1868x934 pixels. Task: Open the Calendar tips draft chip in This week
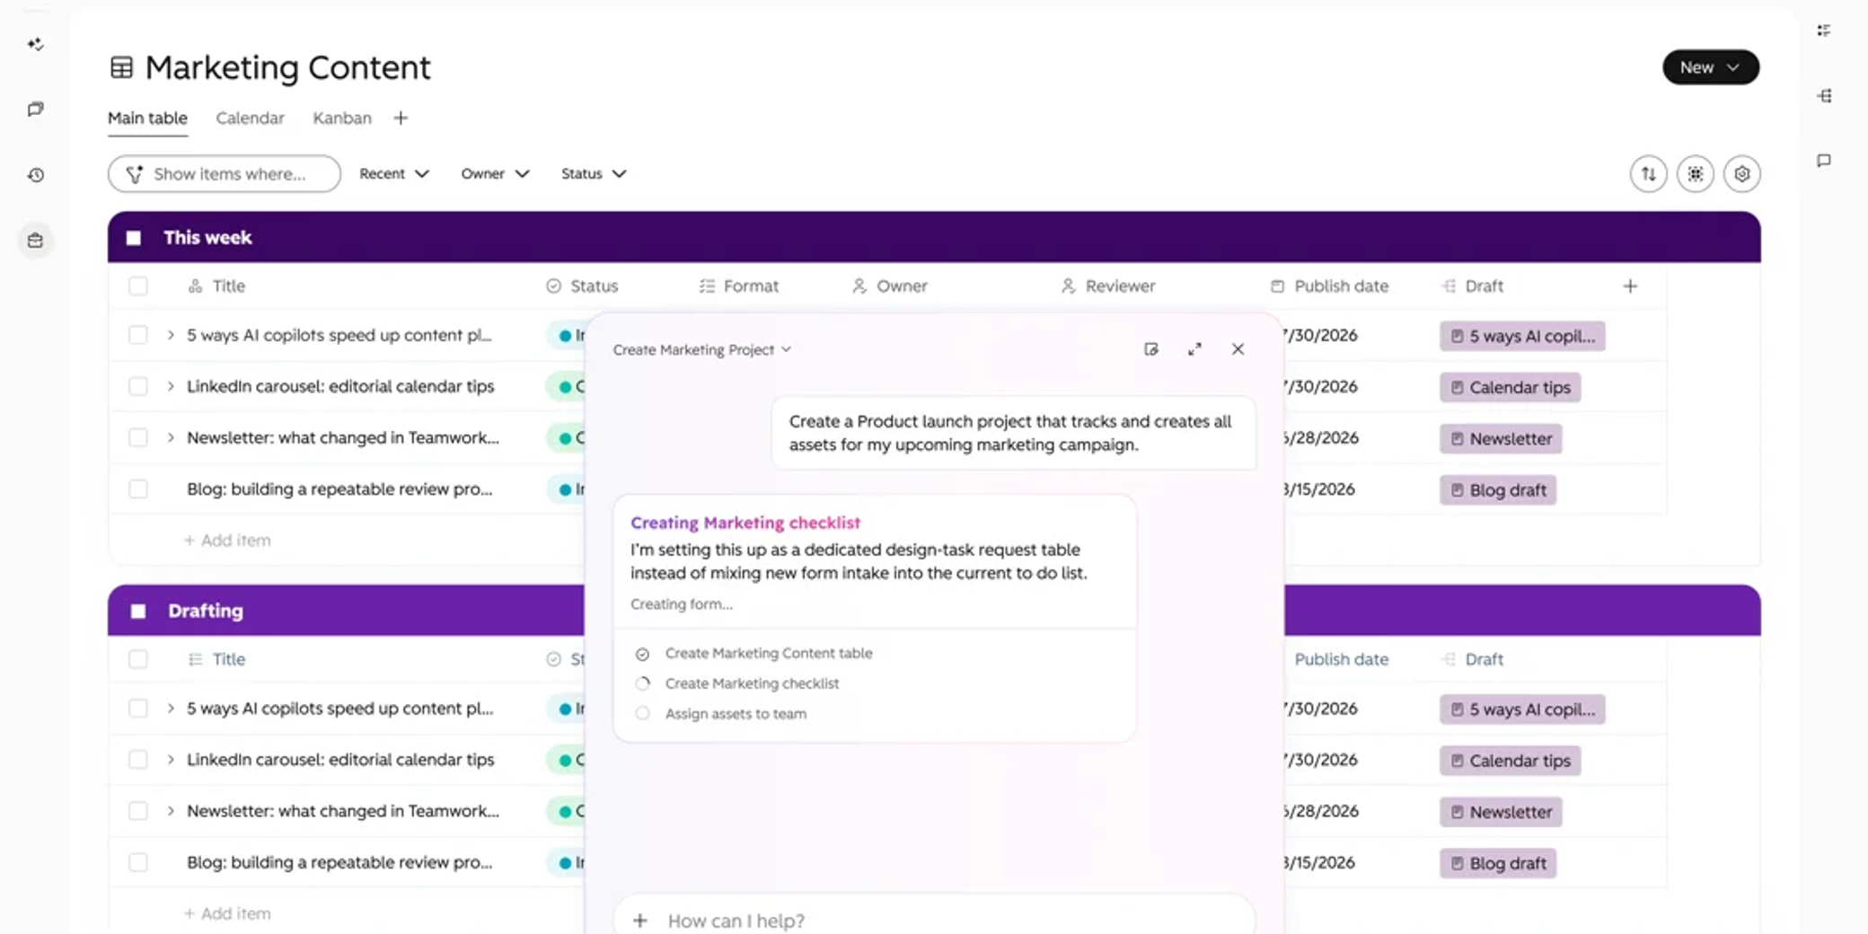pyautogui.click(x=1510, y=387)
